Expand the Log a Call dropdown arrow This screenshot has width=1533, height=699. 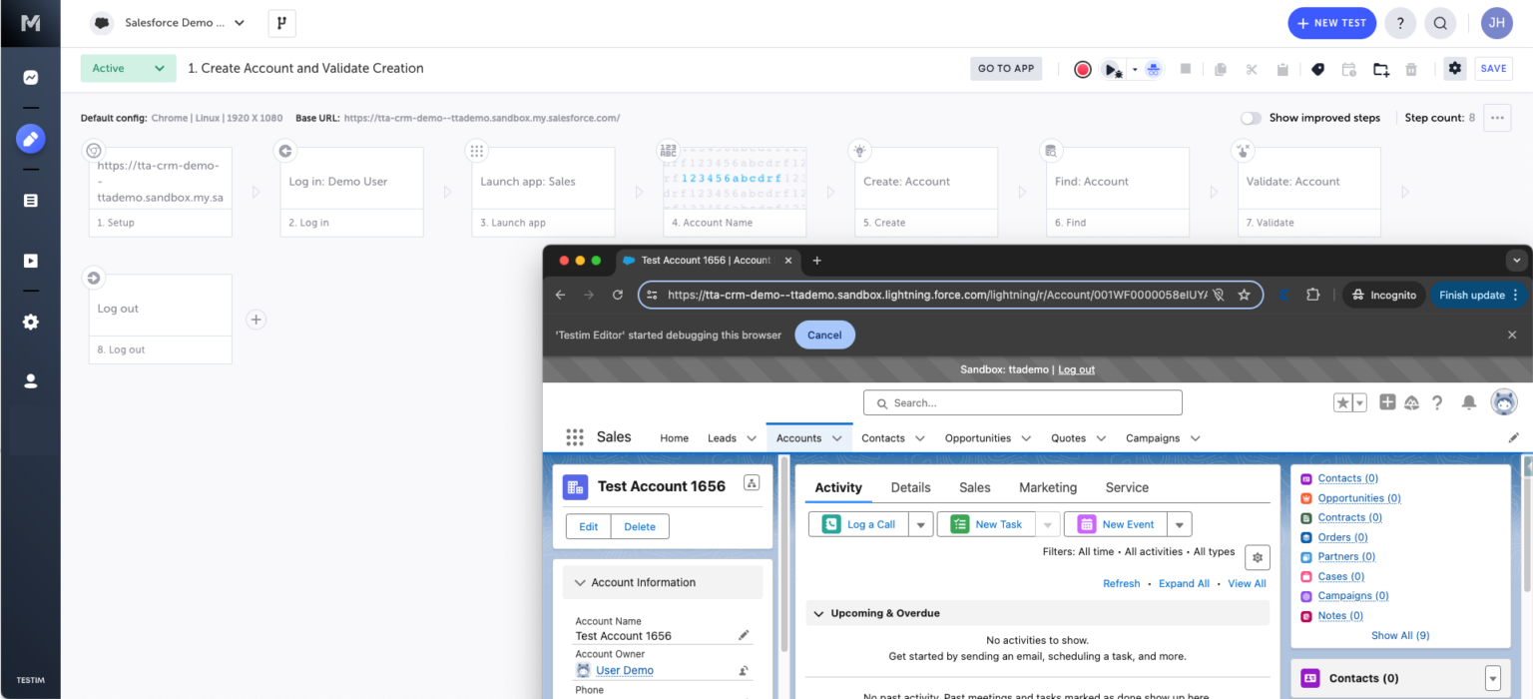coord(920,524)
